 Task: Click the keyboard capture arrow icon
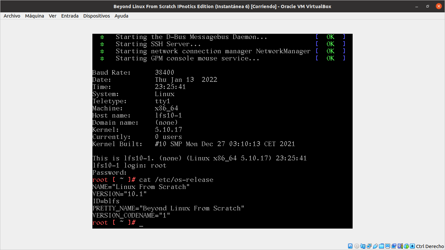pos(412,246)
